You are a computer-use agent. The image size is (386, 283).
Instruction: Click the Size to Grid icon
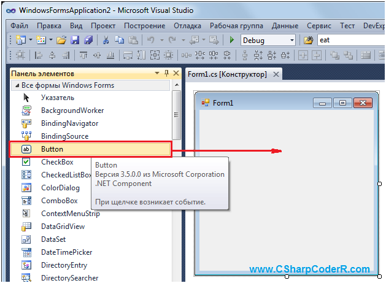tap(168, 55)
